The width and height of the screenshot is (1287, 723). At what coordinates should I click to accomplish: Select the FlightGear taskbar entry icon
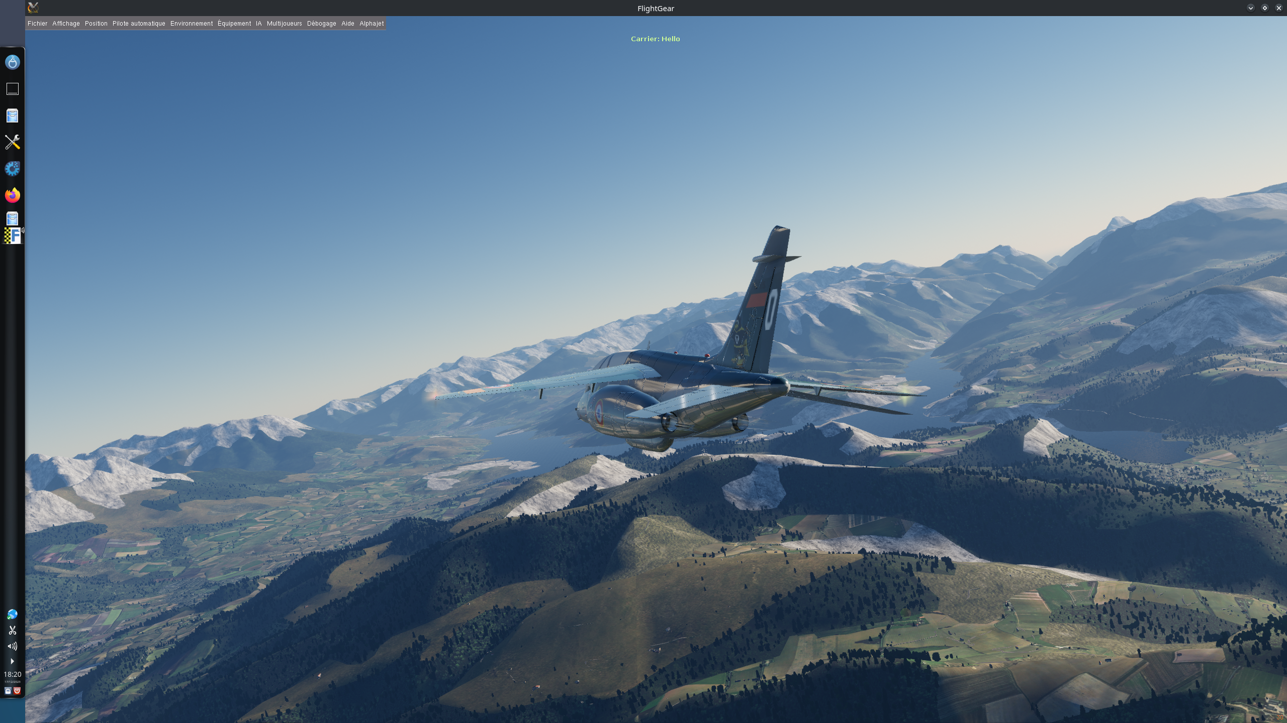coord(13,235)
